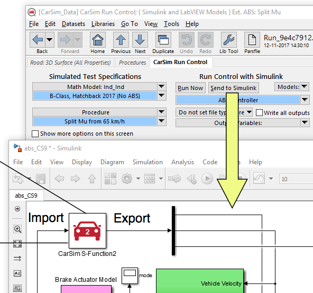Select the CarSim S-Function2 block
The image size is (313, 293).
tap(87, 230)
